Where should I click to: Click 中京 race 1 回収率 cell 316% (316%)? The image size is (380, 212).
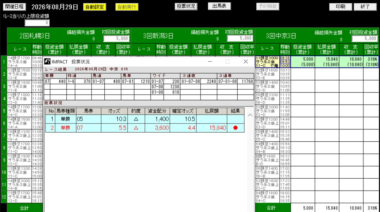point(371,62)
